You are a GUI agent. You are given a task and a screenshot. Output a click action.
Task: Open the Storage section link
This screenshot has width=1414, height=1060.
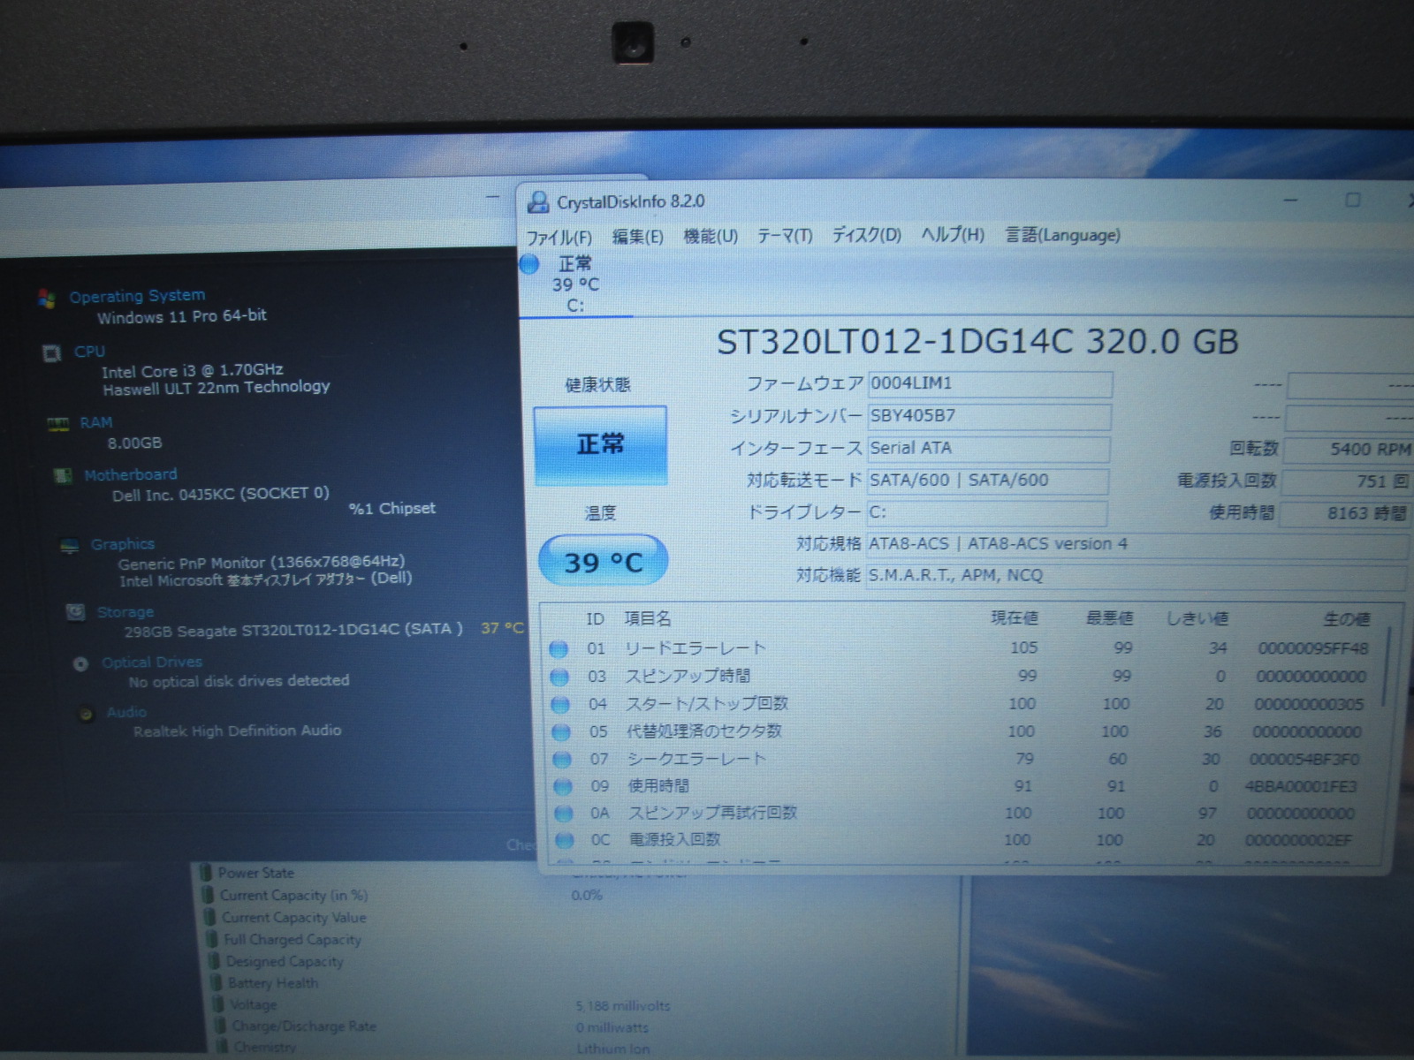click(125, 612)
